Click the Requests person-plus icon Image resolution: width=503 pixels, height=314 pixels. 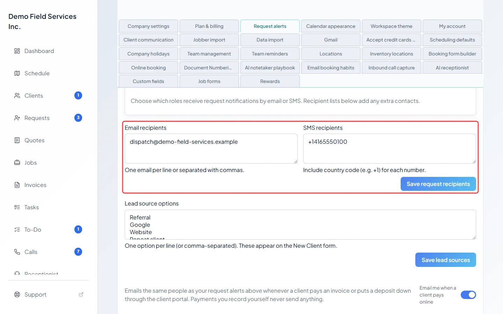pos(17,118)
